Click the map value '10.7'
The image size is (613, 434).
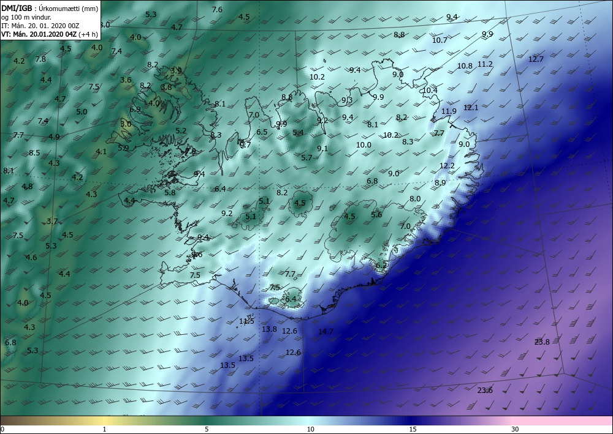(x=440, y=40)
